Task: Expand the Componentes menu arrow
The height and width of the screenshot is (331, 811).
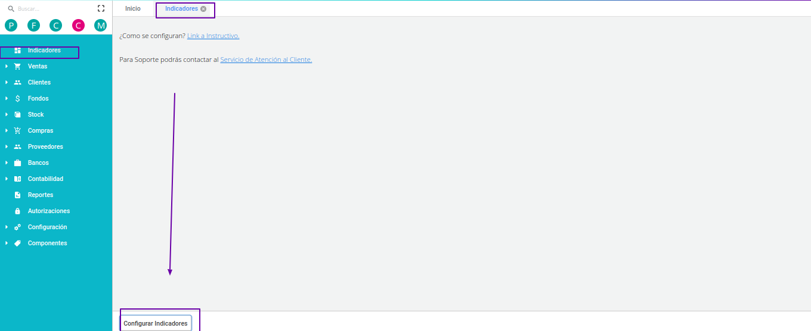Action: pyautogui.click(x=7, y=243)
